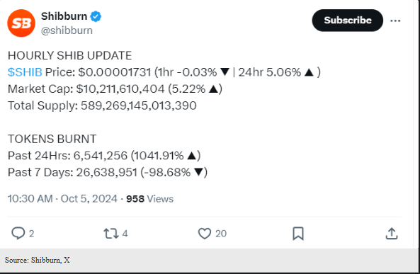
Task: Click the blue verified checkmark badge
Action: point(96,16)
